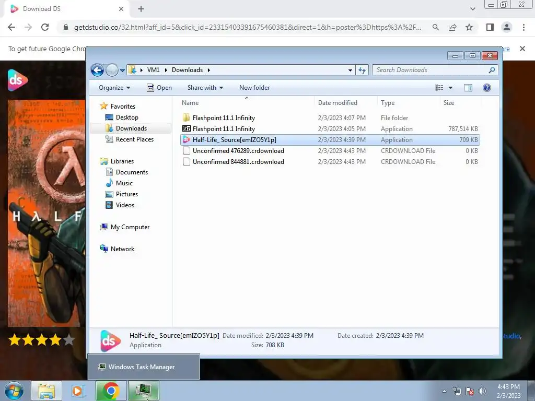Open Desktop in the navigation pane
Screen dimensions: 535x401
coord(127,117)
